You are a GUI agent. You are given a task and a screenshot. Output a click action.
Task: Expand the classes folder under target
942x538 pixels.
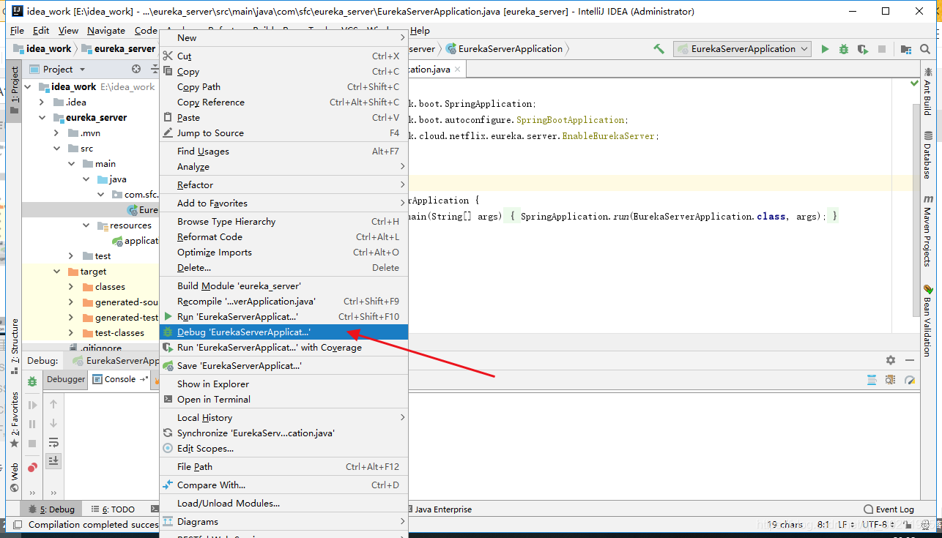[x=71, y=286]
